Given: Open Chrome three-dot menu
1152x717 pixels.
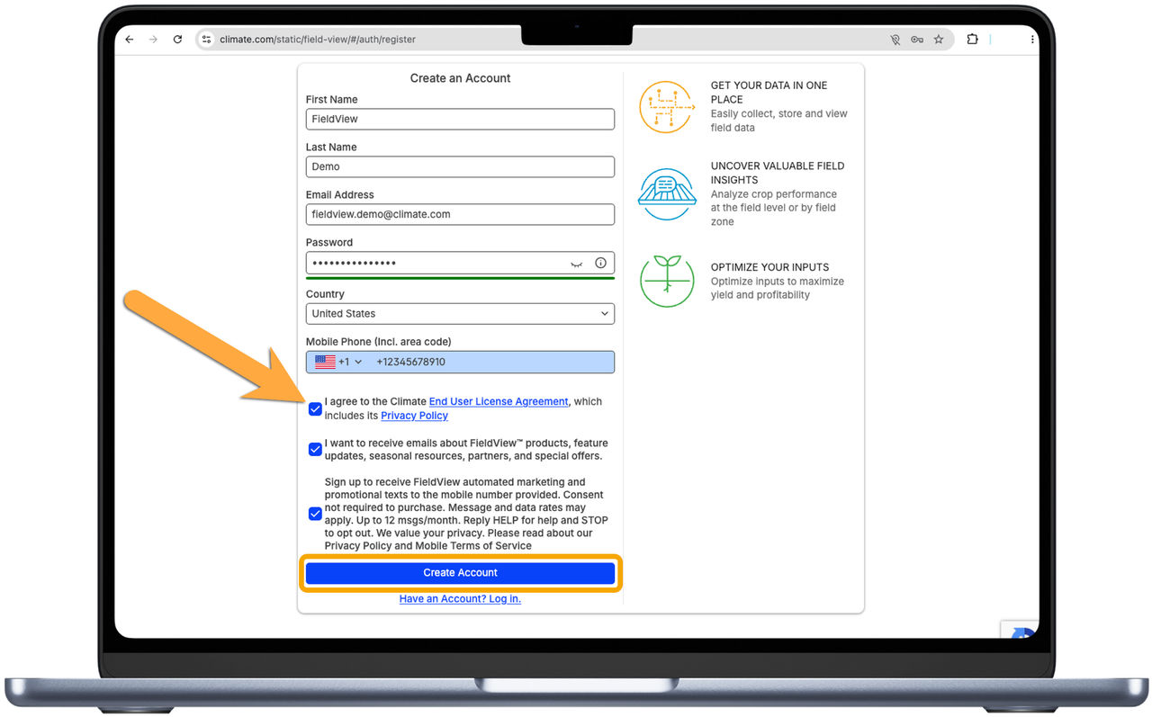Looking at the screenshot, I should pyautogui.click(x=1032, y=40).
